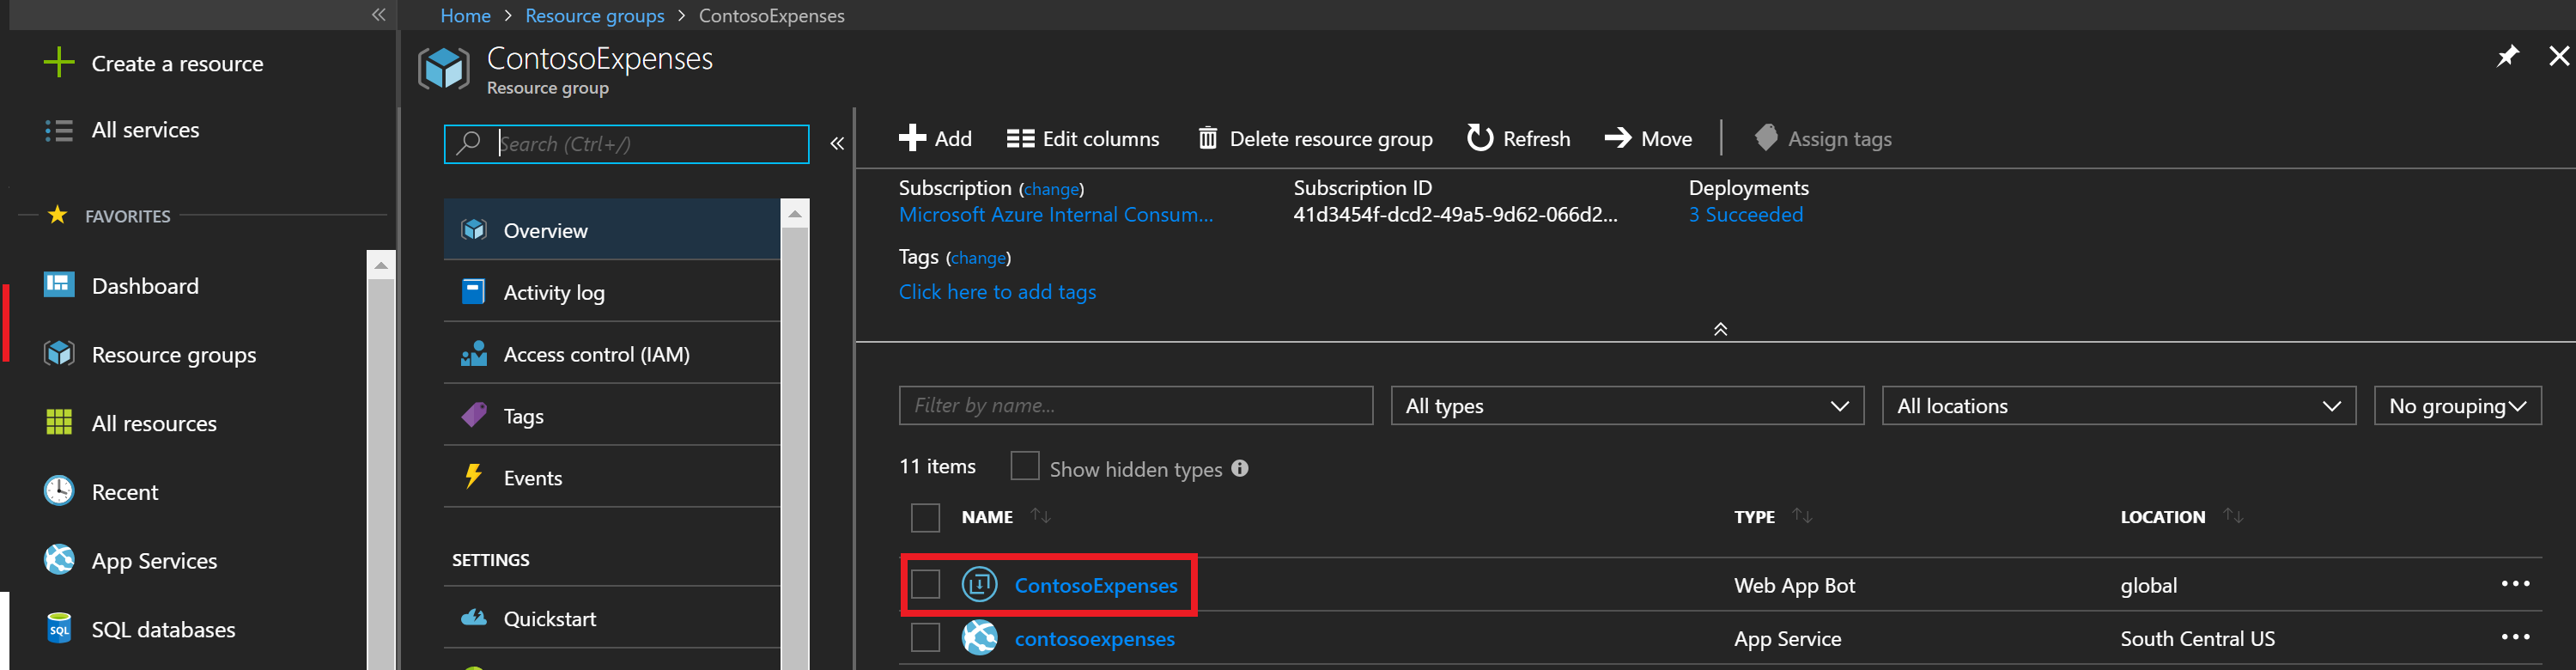Click 'Click here to add tags' link

tap(997, 292)
